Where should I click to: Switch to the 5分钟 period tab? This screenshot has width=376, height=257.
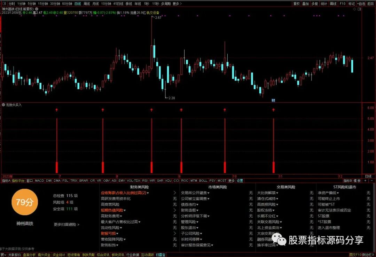point(31,3)
